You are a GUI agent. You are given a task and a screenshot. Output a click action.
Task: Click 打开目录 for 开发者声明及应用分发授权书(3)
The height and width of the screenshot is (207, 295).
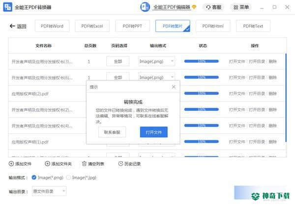[x=257, y=61]
